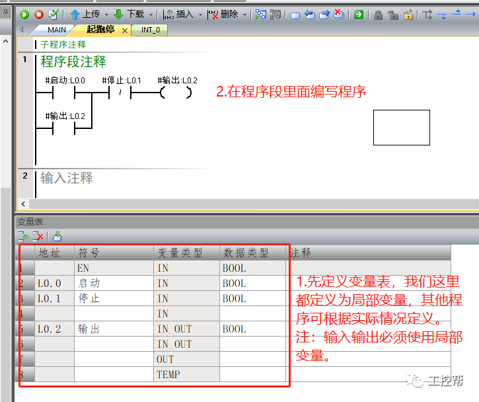Screen dimensions: 479x402
Task: Click the compile checkmark icon
Action: click(x=54, y=14)
